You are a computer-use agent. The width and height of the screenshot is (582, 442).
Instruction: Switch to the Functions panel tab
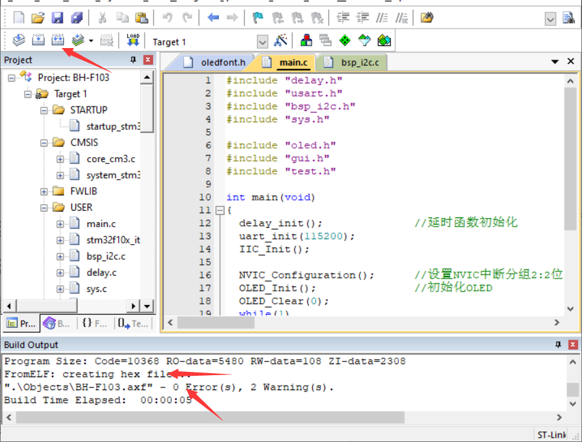coord(95,323)
